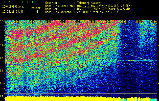159x101 pixels.
Task: Click the version number 1.0.0
Action: coord(34,2)
